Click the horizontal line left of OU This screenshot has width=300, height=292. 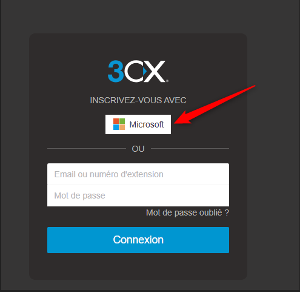[x=87, y=149]
